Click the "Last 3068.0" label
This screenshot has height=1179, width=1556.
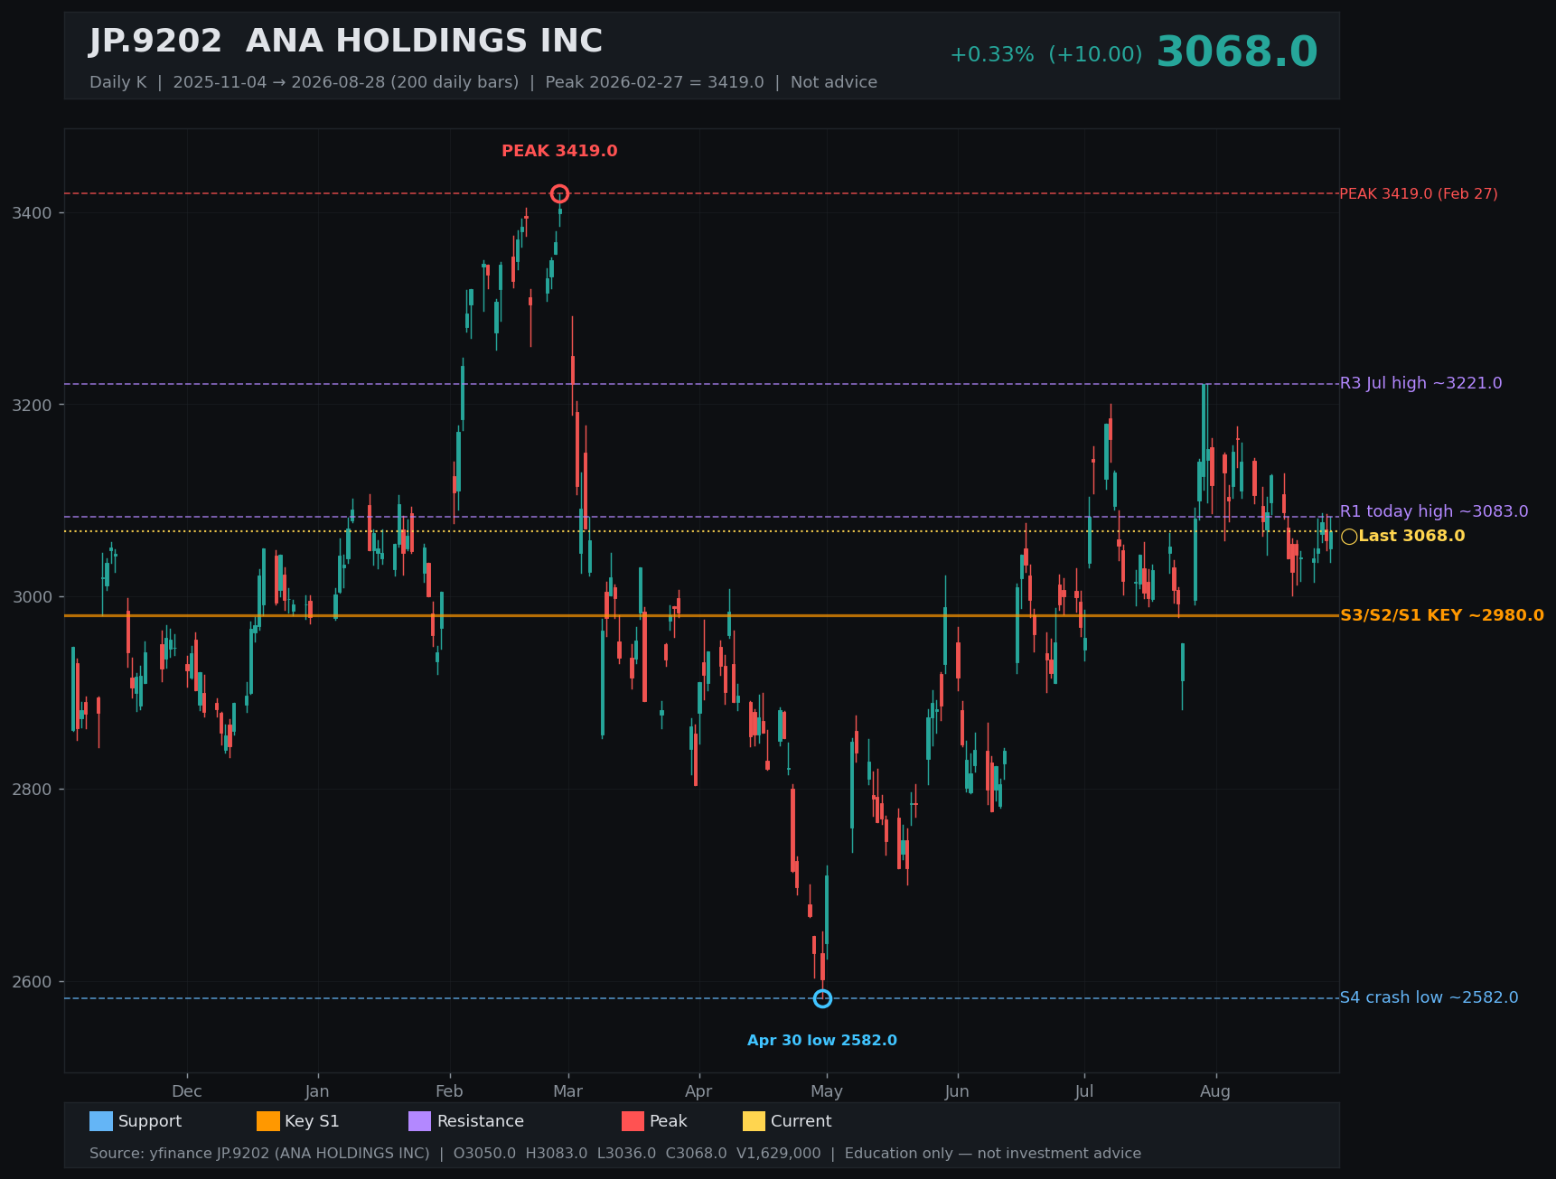point(1411,536)
